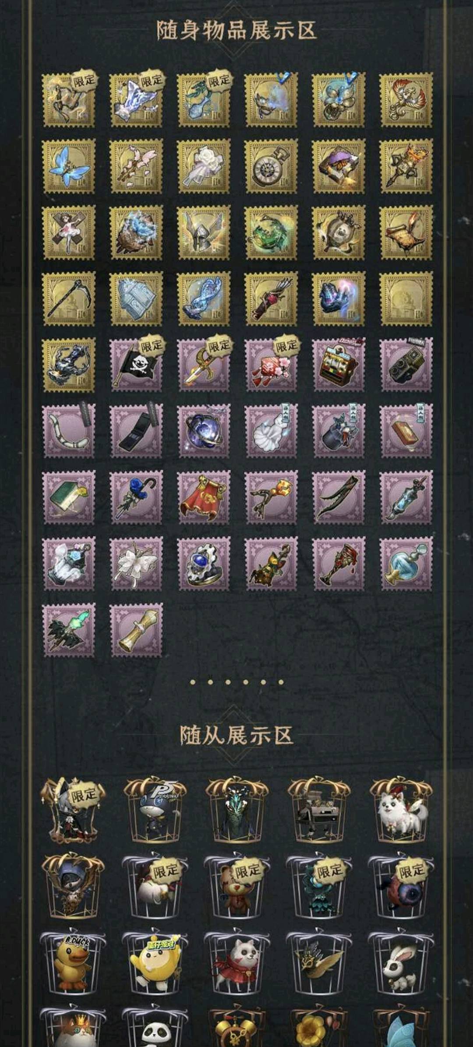
Task: Pick the white rose bouquet stamp
Action: click(x=204, y=166)
